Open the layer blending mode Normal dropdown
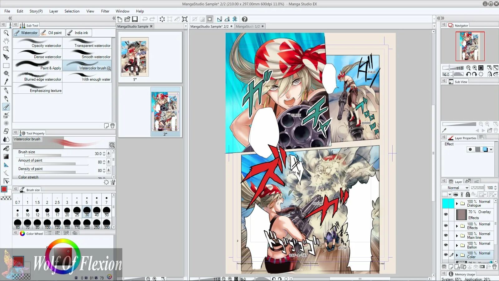The height and width of the screenshot is (281, 499). [455, 188]
